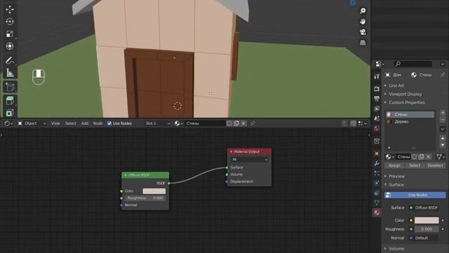Viewport: 449px width, 253px height.
Task: Select the Rotate tool
Action: point(10,22)
